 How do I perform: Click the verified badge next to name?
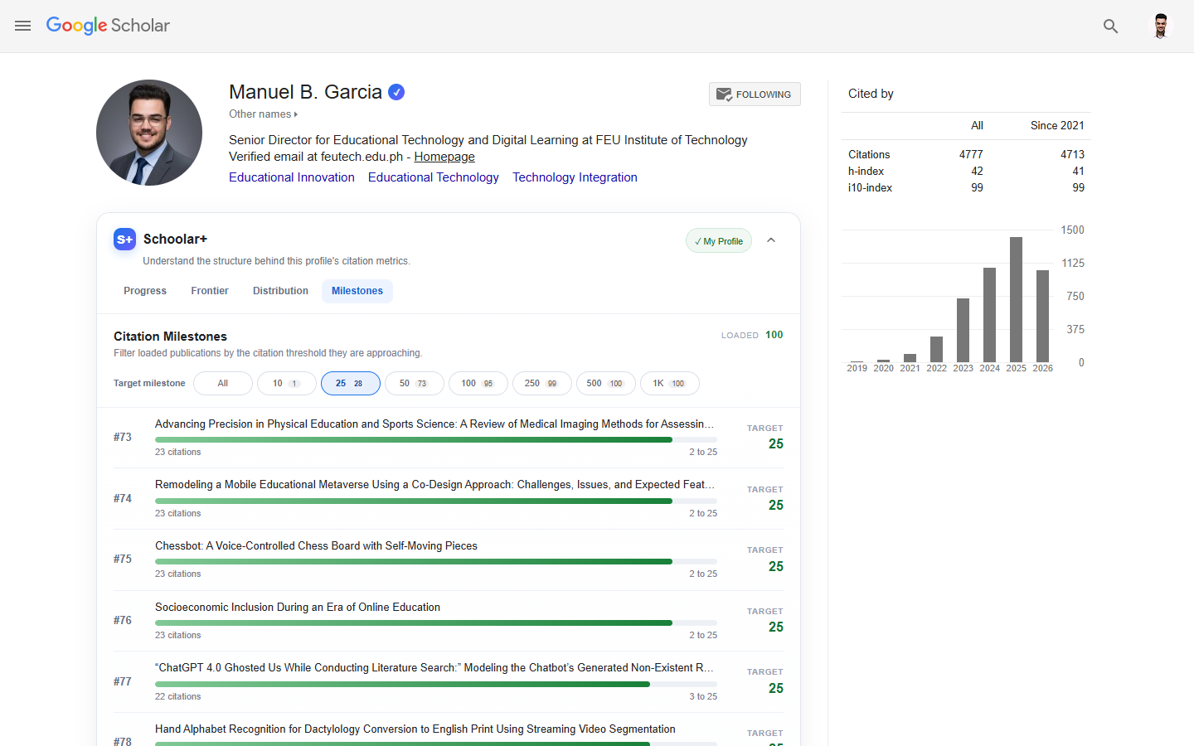[396, 92]
